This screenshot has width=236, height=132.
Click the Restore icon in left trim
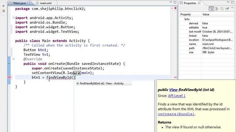(3, 6)
